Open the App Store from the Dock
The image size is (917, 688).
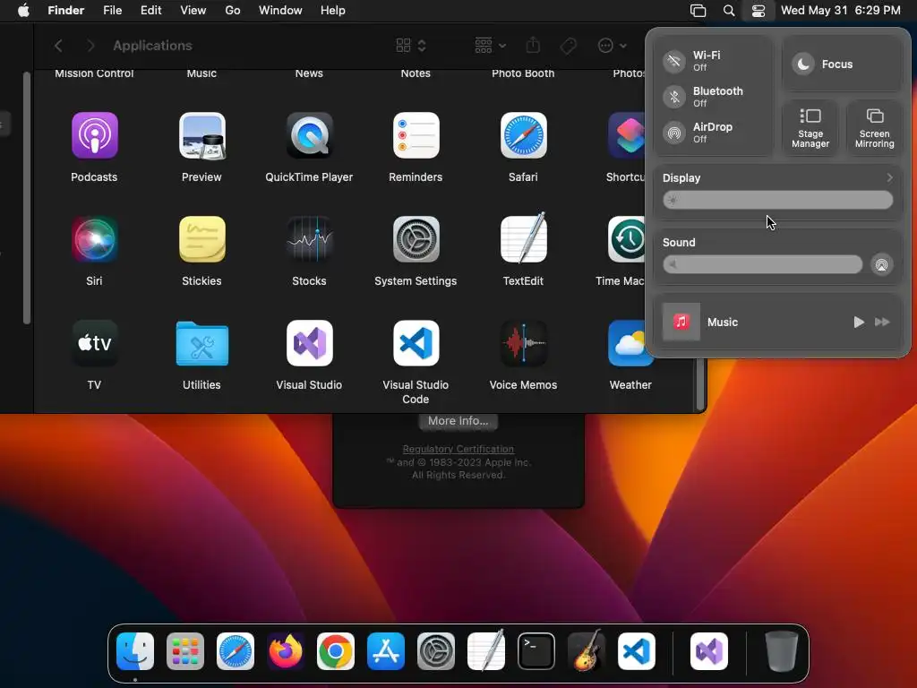click(x=386, y=651)
